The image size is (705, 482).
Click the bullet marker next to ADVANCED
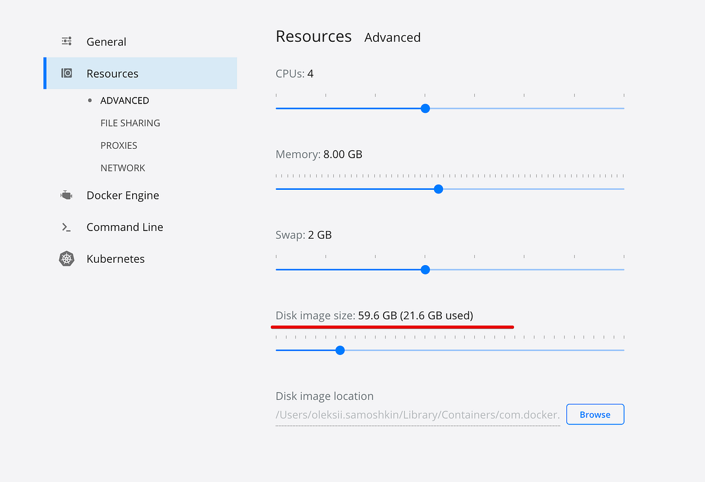point(89,100)
